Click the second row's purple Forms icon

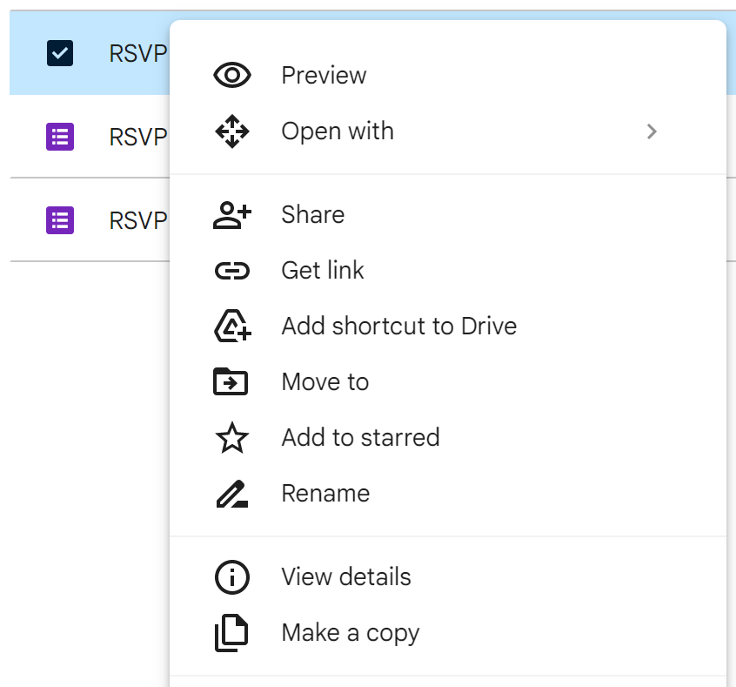click(x=60, y=137)
